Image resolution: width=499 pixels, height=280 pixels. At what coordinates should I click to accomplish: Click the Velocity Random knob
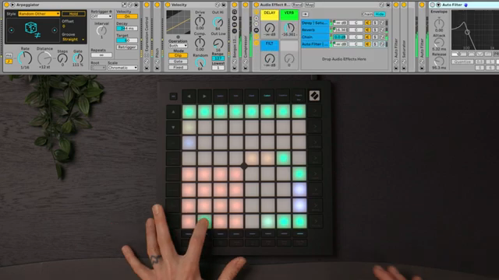pyautogui.click(x=200, y=62)
